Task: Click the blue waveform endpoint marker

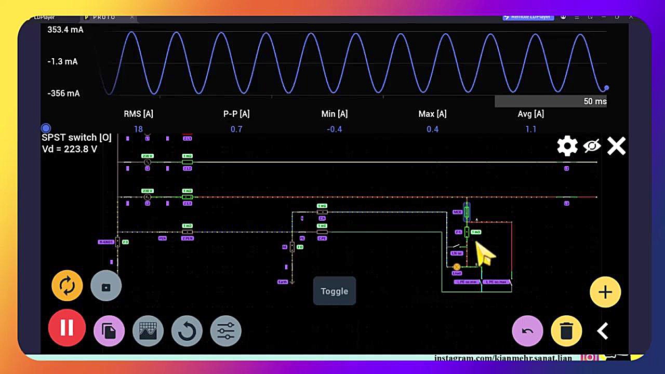Action: click(606, 88)
